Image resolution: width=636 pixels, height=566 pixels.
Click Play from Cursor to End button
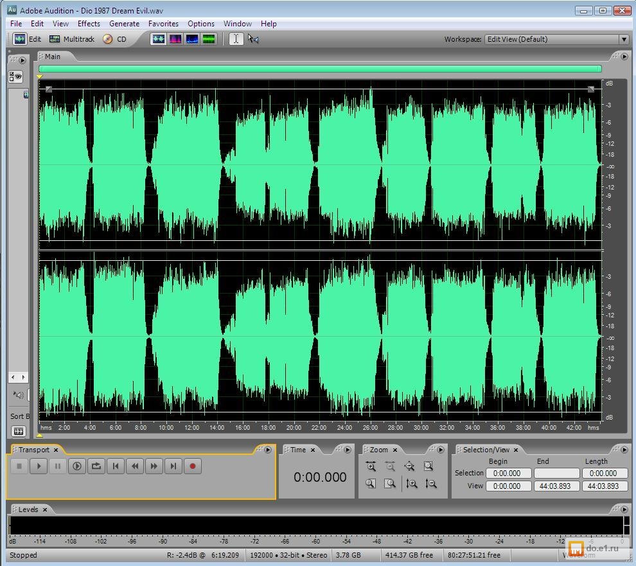77,466
